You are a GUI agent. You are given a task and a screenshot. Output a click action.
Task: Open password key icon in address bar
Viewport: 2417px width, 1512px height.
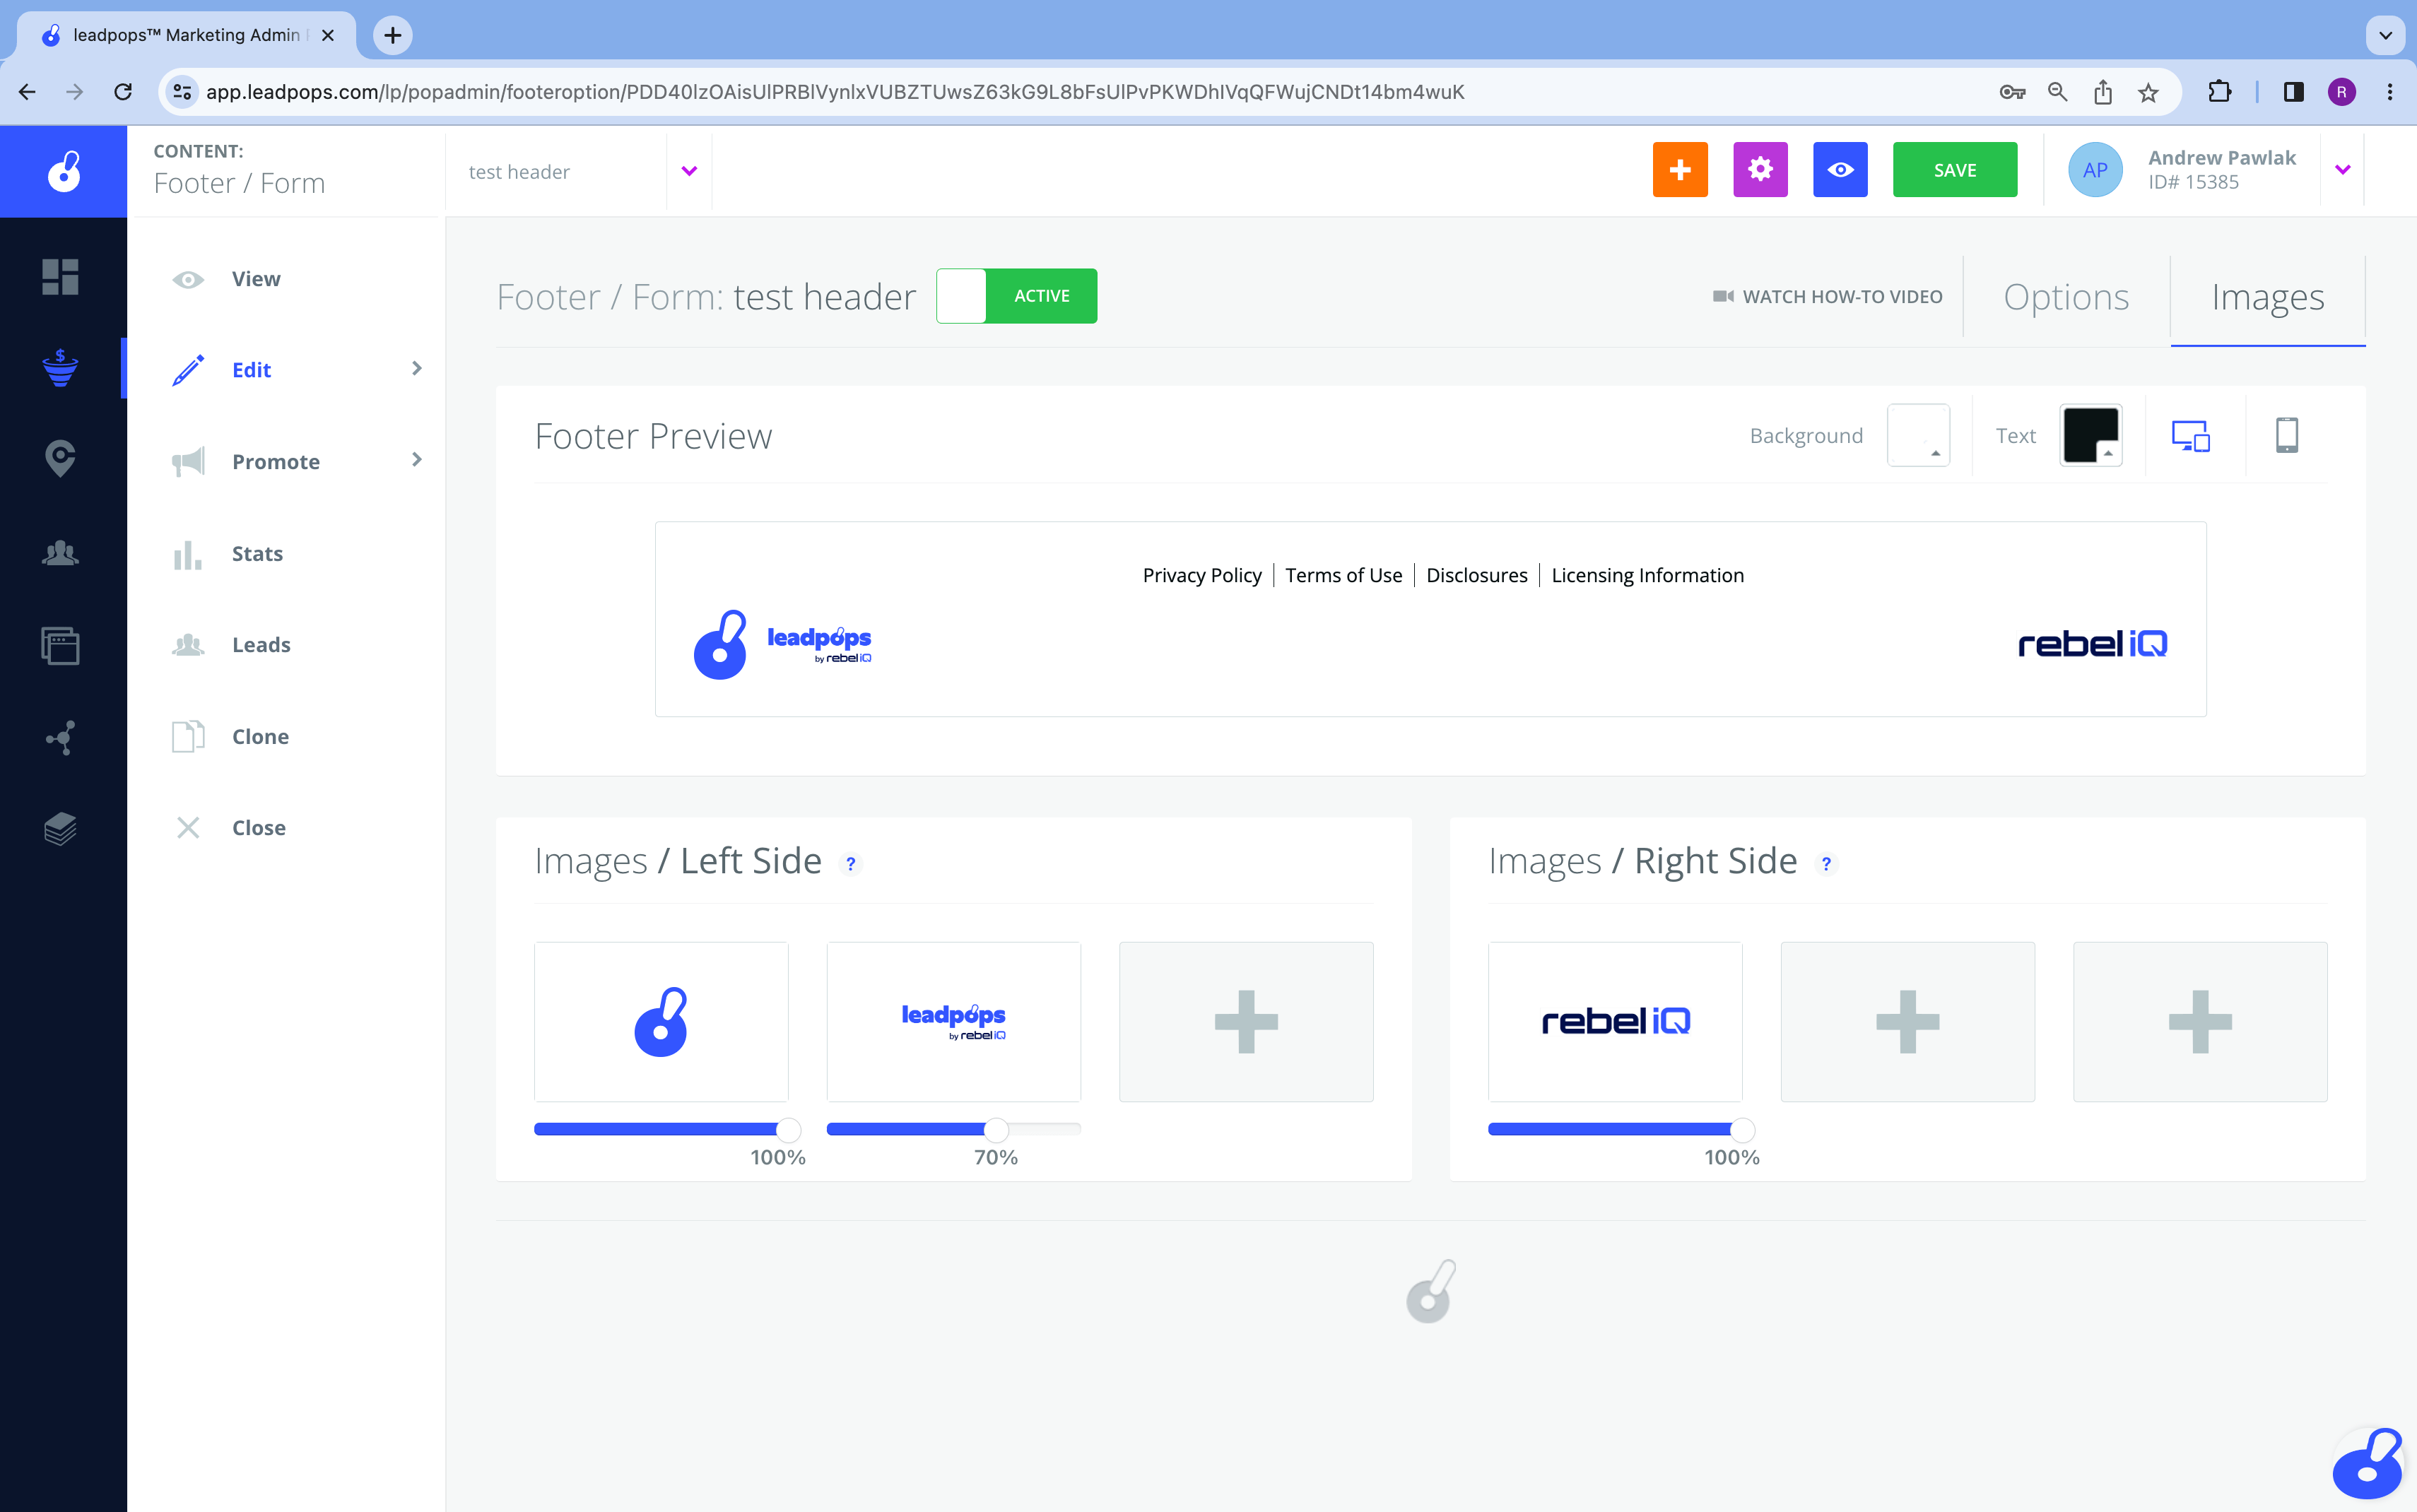[2012, 92]
